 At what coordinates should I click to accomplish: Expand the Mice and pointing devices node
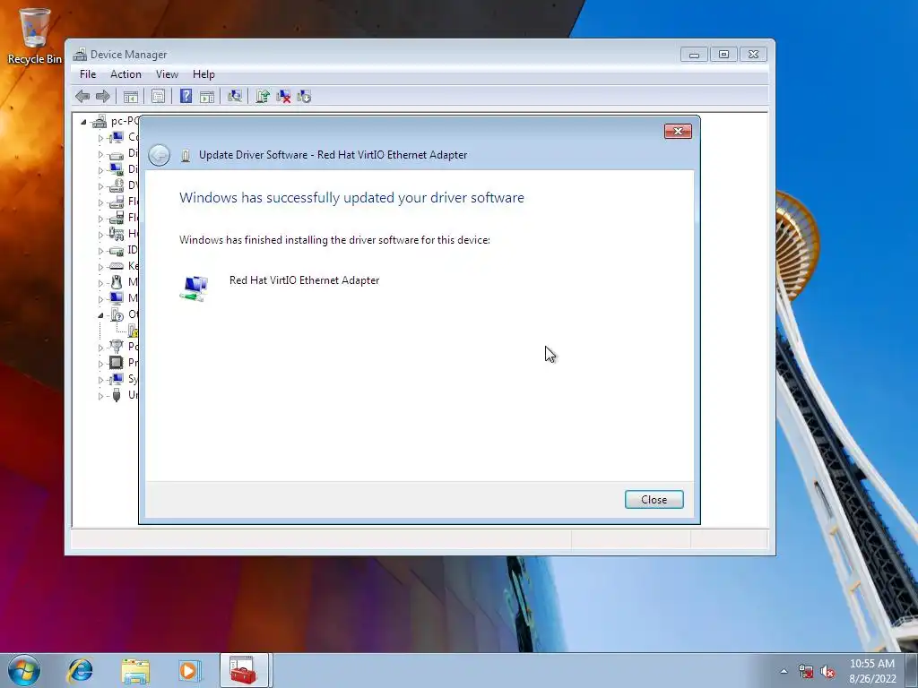(x=100, y=283)
